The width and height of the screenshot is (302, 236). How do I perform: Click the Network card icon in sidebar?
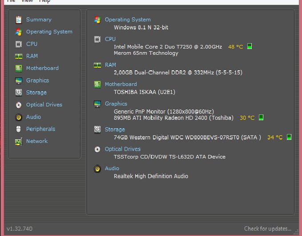(x=19, y=142)
